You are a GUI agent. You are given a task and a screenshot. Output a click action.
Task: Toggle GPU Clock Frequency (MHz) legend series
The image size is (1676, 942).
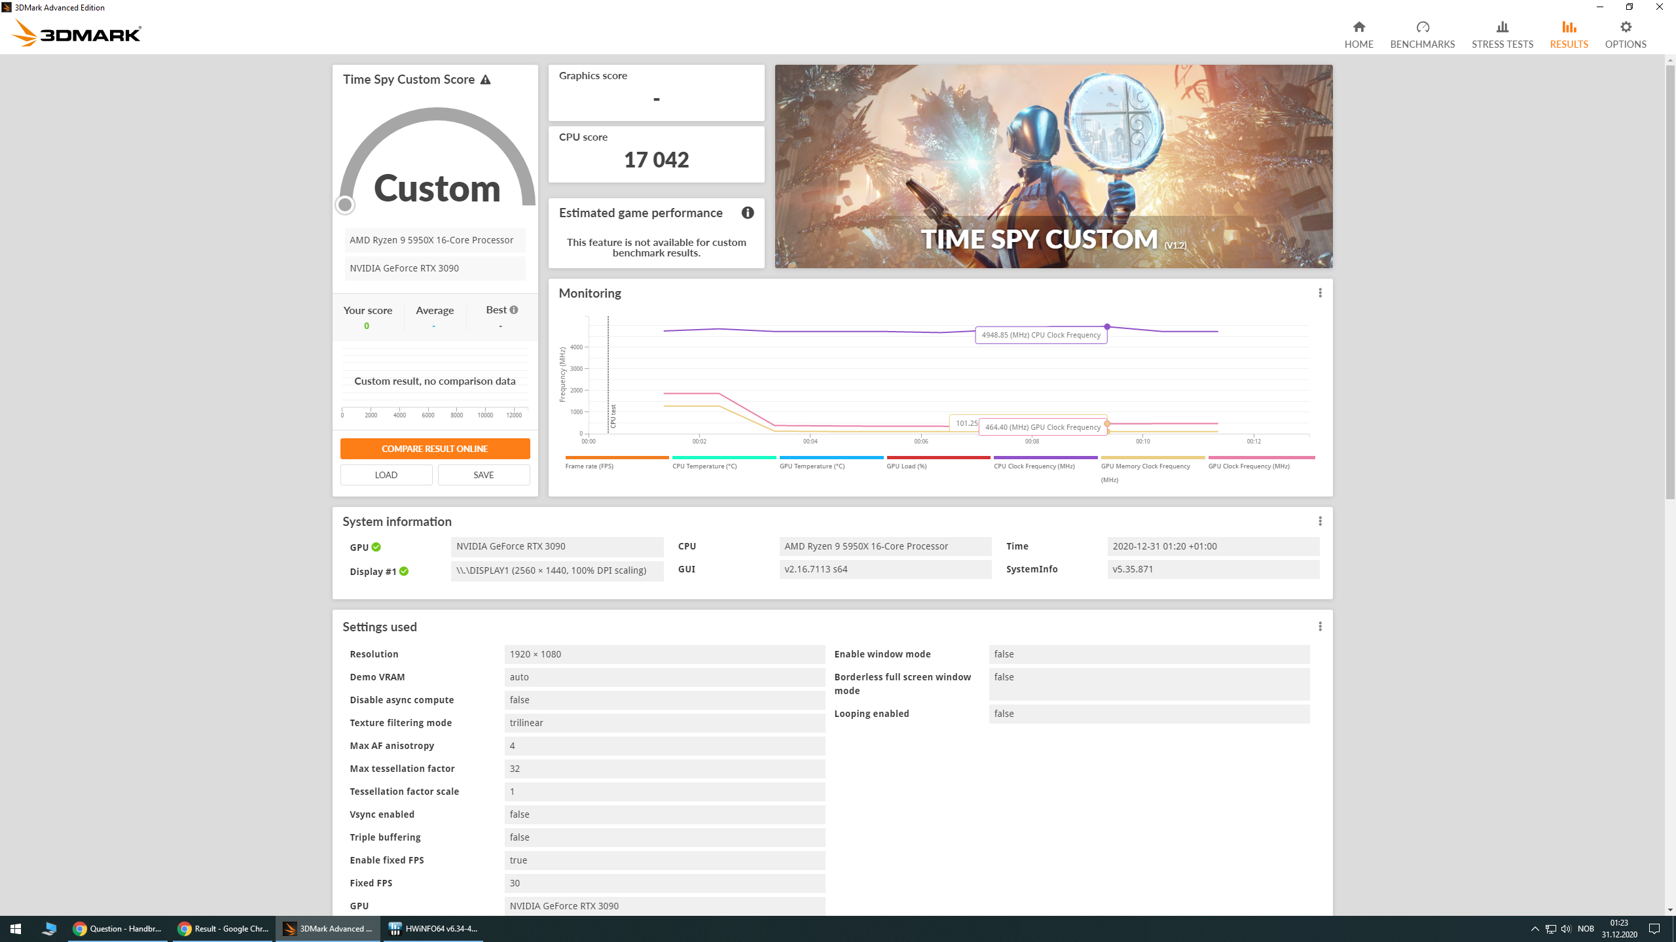pos(1261,463)
